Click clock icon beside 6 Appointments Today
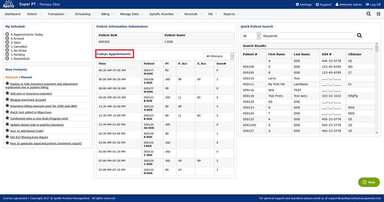The image size is (384, 202). [x=7, y=34]
